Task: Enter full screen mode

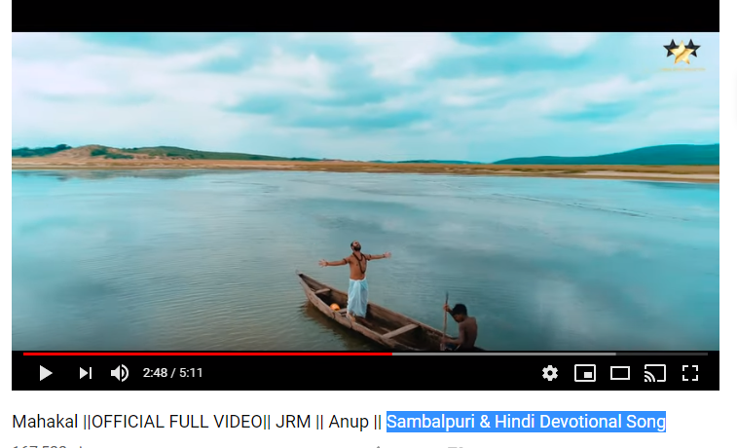Action: click(690, 373)
